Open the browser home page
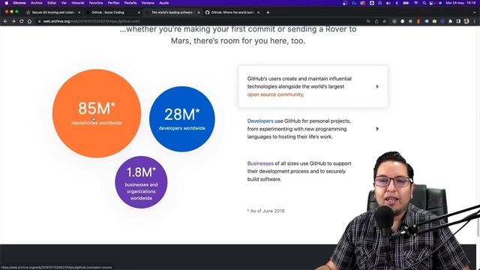The height and width of the screenshot is (270, 480). (x=29, y=22)
